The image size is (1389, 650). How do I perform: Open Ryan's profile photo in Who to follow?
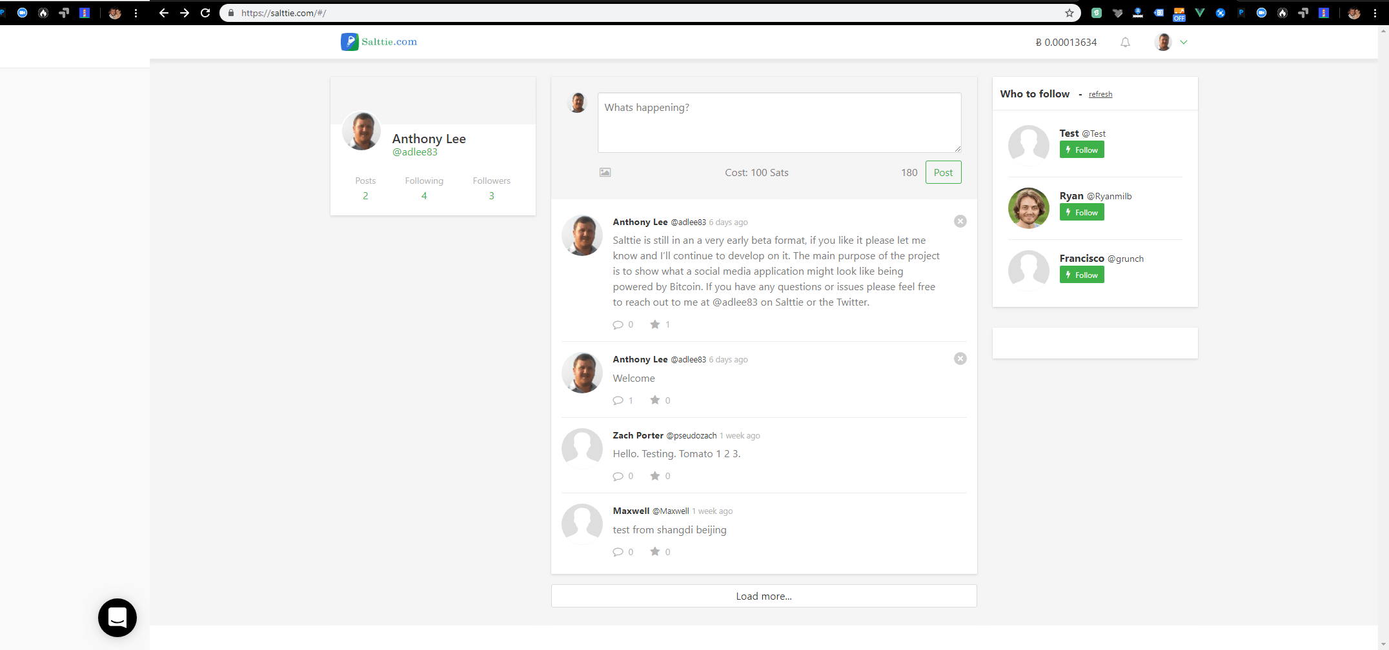point(1029,208)
